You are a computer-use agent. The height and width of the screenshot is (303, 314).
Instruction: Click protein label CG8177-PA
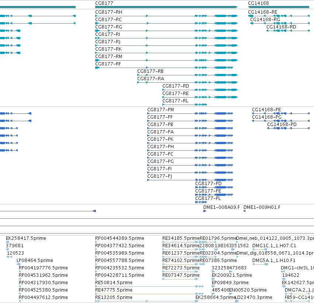click(161, 132)
